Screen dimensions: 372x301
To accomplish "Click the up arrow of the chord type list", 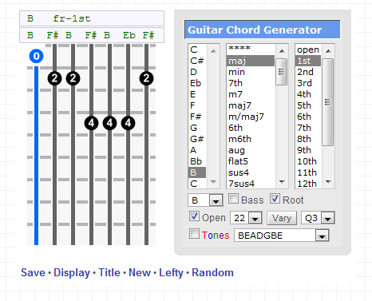I will (x=282, y=51).
